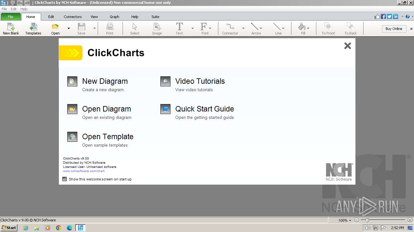Click the Print toolbar icon

[110, 29]
